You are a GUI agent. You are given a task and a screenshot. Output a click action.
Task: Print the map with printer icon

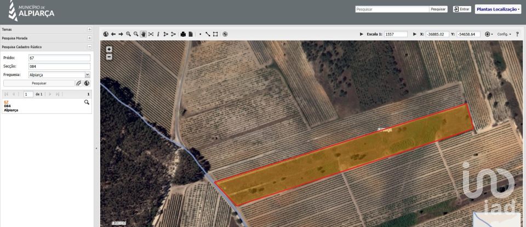(183, 34)
